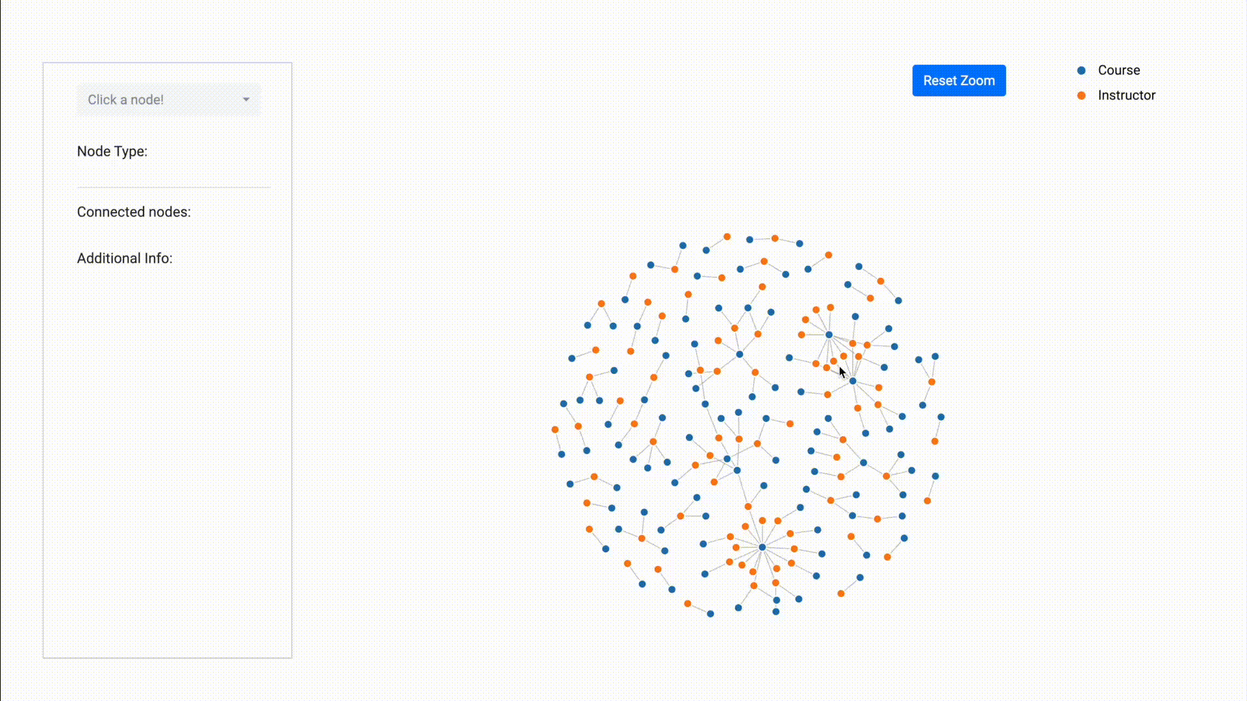
Task: Open the 'Click a node!' dropdown
Action: [169, 100]
